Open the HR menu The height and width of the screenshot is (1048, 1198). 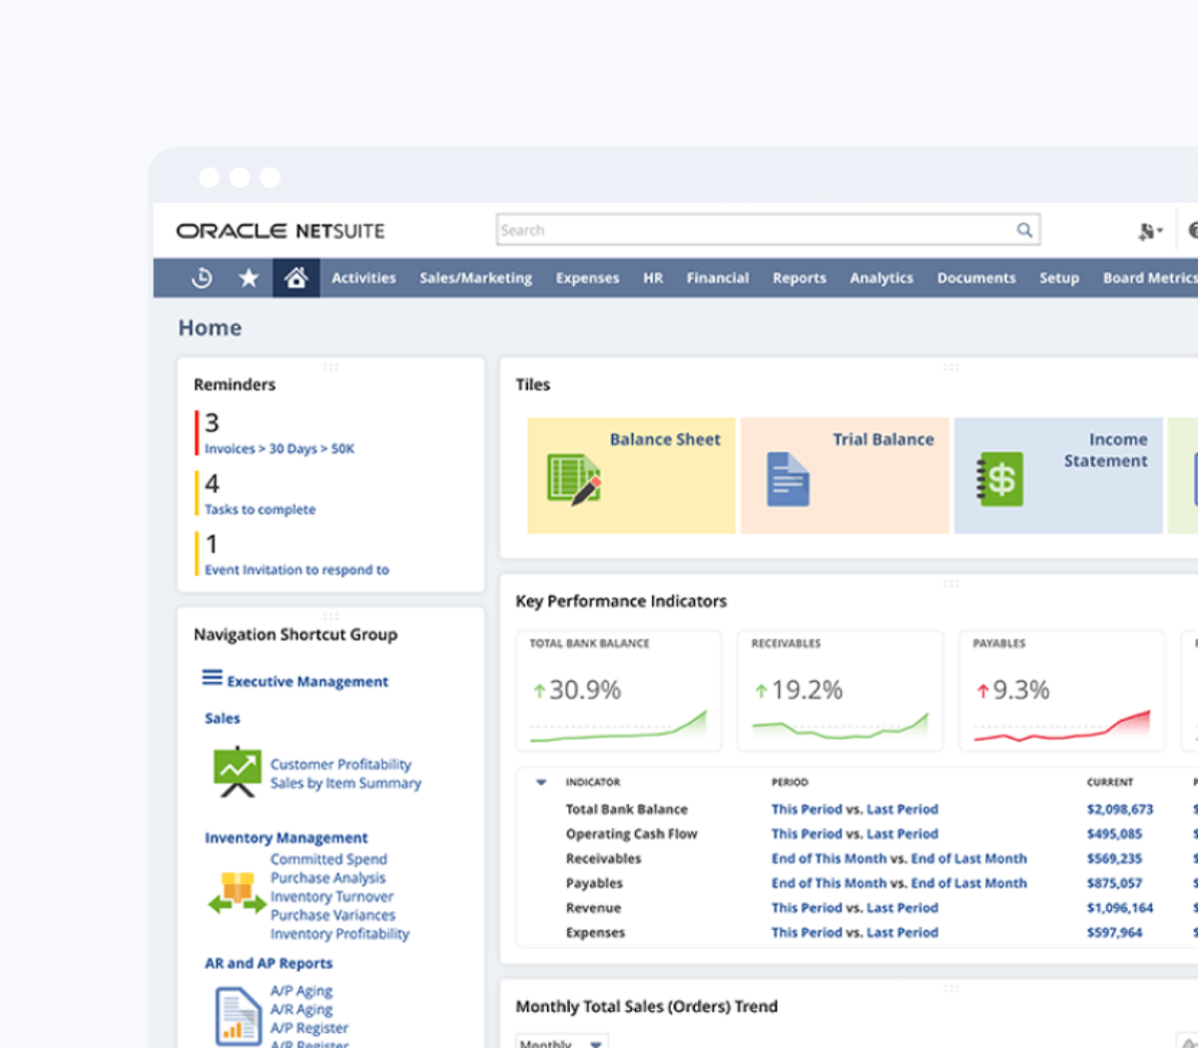tap(653, 278)
